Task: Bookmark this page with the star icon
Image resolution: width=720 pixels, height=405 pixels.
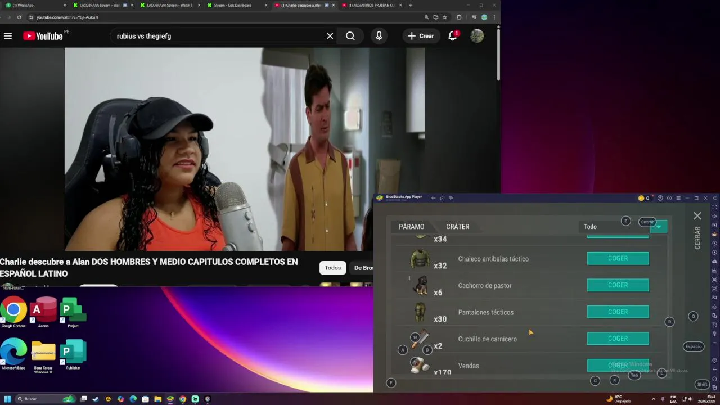Action: 445,17
